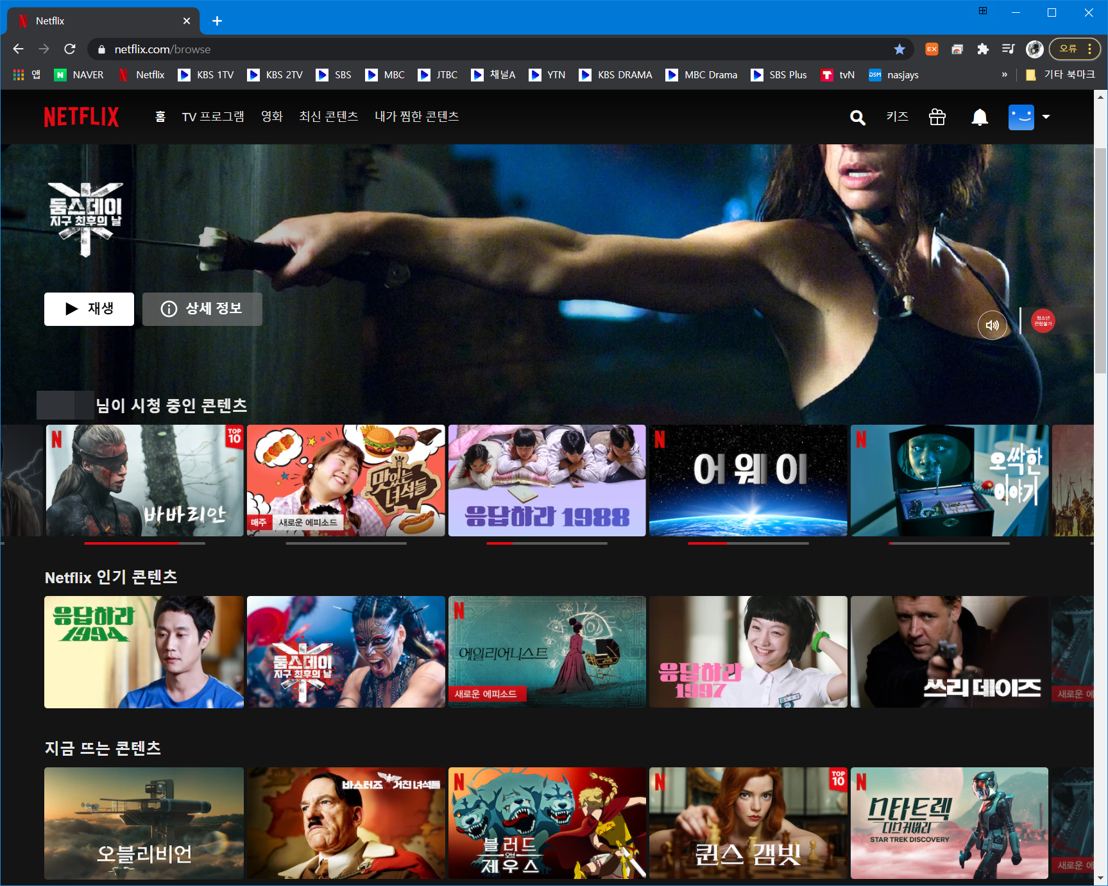Image resolution: width=1108 pixels, height=886 pixels.
Task: Open the 응답하라 1988 thumbnail
Action: point(547,480)
